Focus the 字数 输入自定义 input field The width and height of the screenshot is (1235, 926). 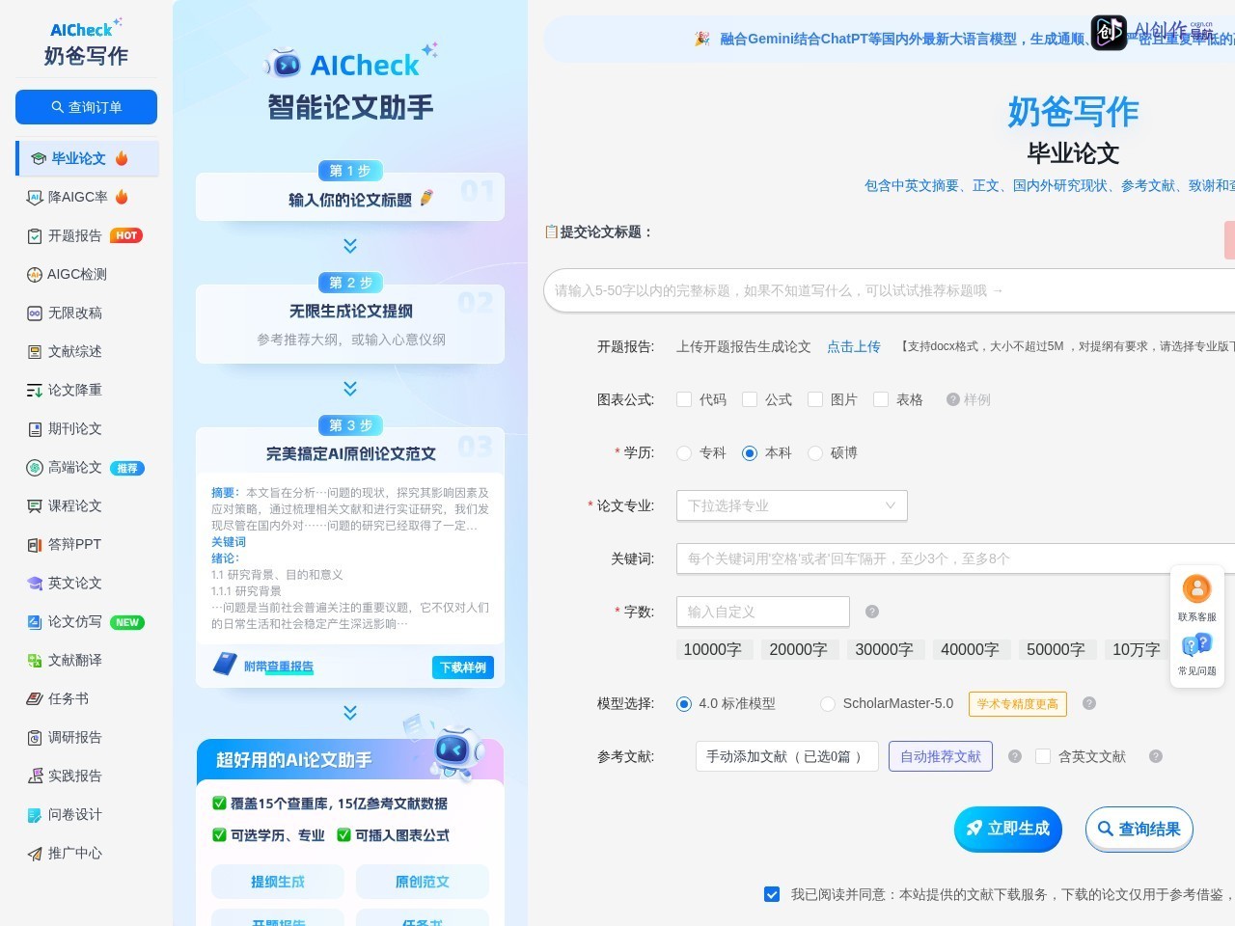coord(763,612)
